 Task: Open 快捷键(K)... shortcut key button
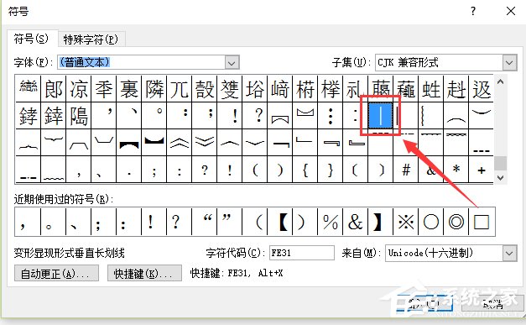pos(144,274)
